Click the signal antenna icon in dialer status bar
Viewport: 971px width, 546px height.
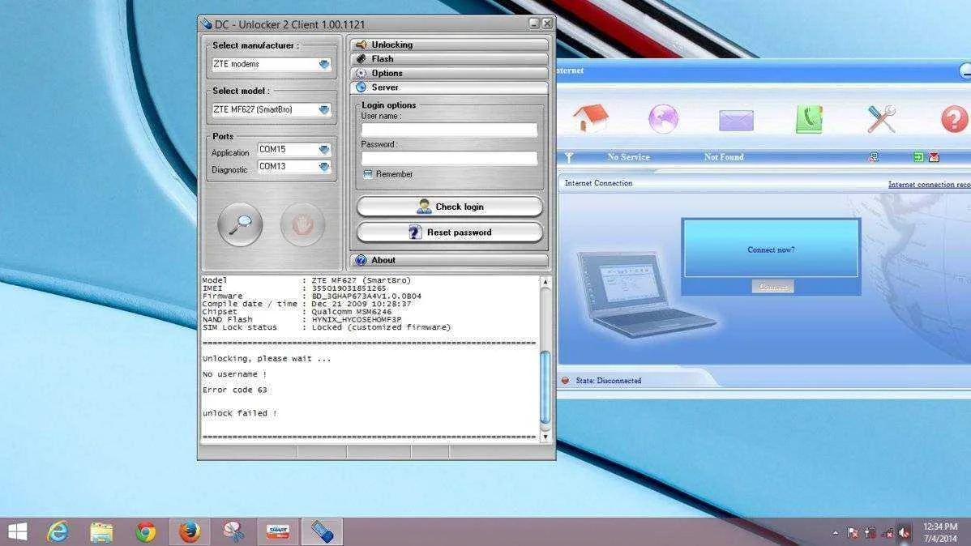(x=569, y=157)
